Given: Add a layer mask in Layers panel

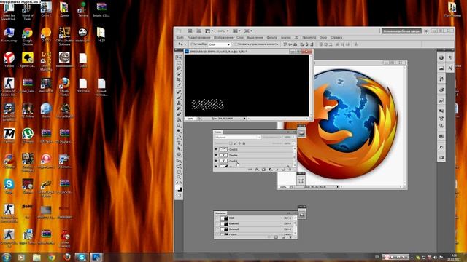Looking at the screenshot, I should click(x=263, y=170).
